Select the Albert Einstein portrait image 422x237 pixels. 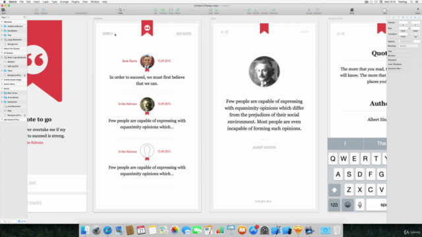coord(264,72)
